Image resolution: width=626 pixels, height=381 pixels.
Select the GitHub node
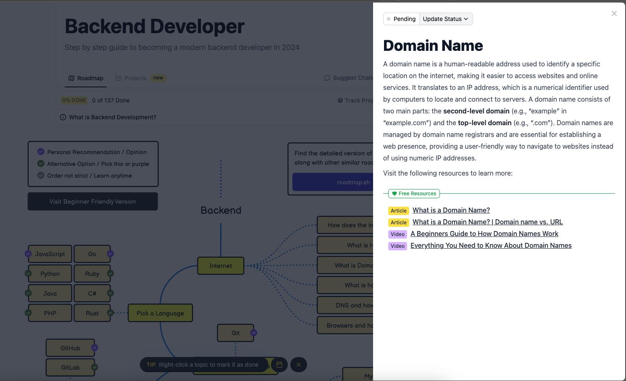[70, 348]
